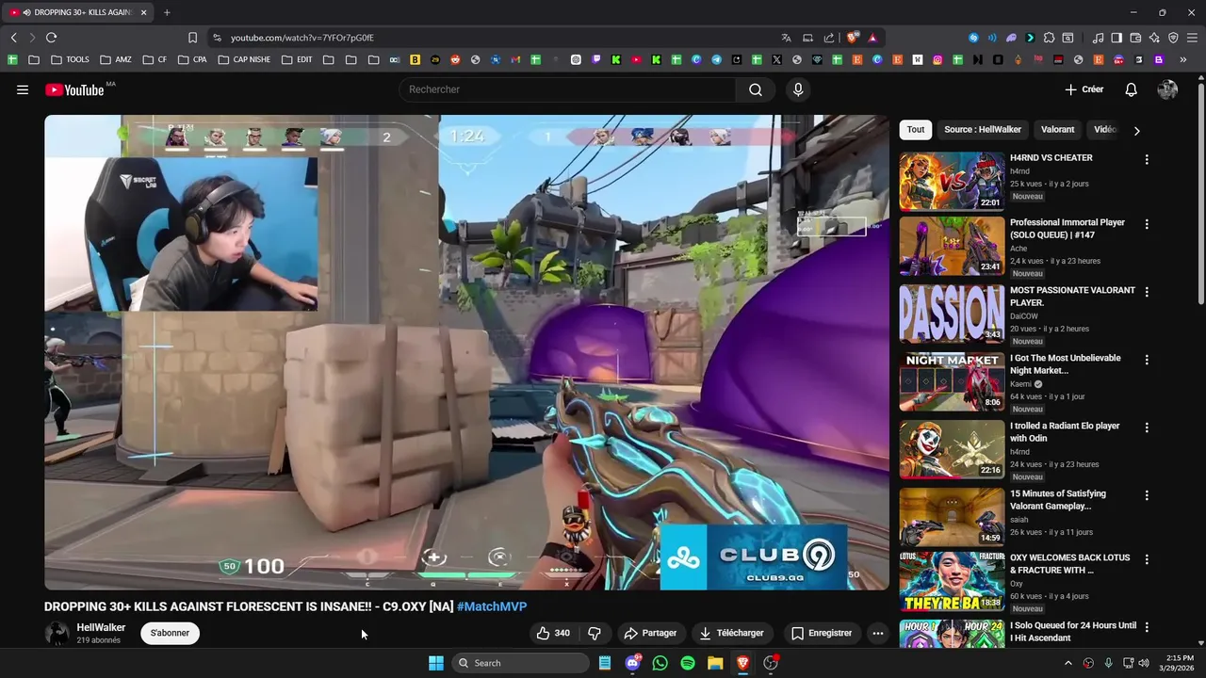Viewport: 1206px width, 678px height.
Task: Open the Gmail bookmark icon
Action: [515, 59]
